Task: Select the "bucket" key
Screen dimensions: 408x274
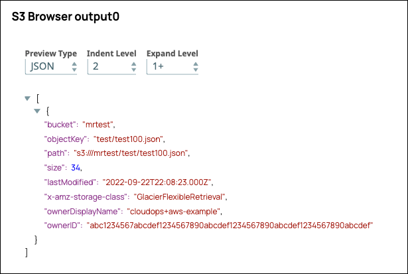Action: click(x=59, y=124)
